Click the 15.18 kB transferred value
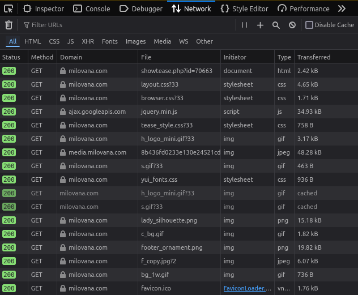The height and width of the screenshot is (295, 358). point(309,220)
